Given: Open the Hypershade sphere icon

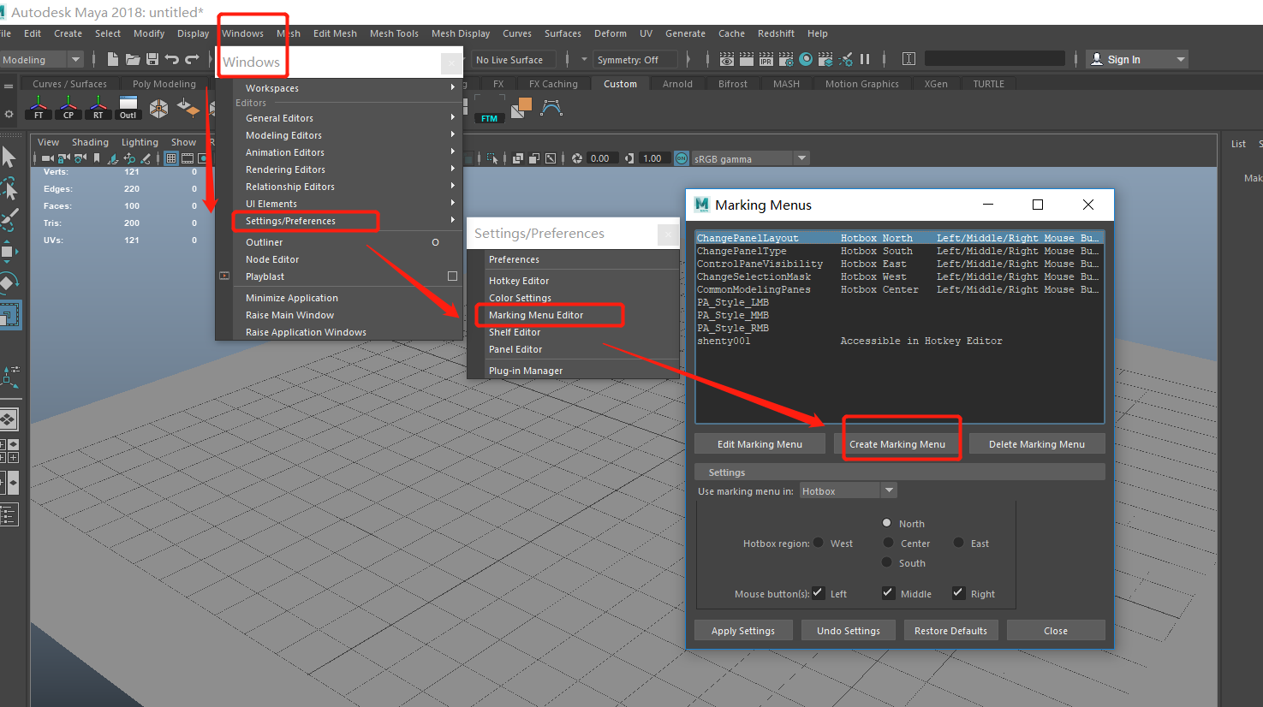Looking at the screenshot, I should tap(806, 59).
